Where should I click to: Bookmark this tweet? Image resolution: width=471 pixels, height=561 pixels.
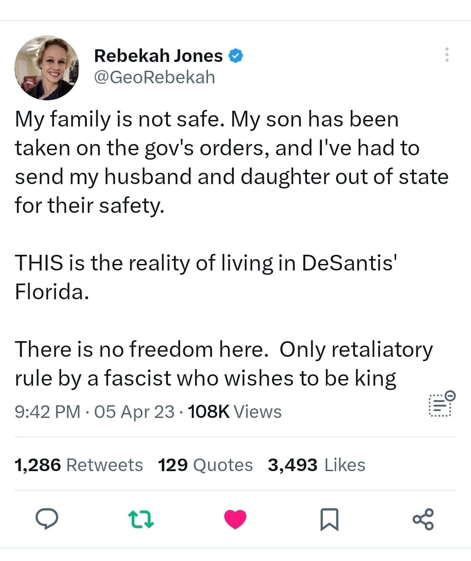coord(329,519)
